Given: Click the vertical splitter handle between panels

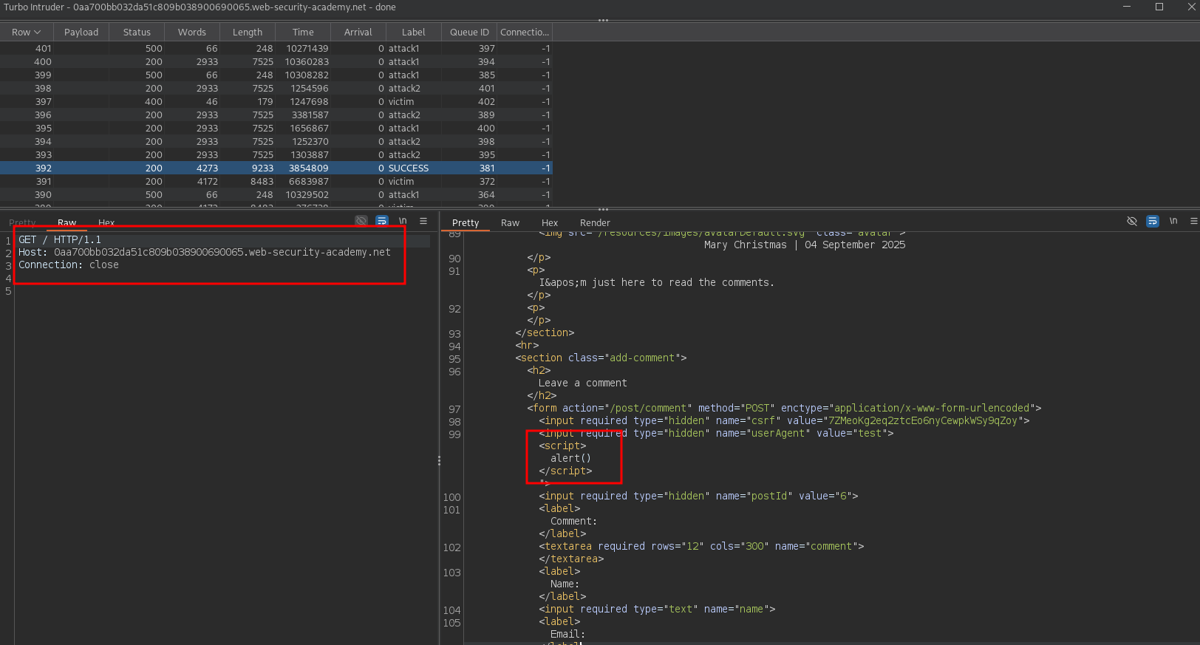Looking at the screenshot, I should point(439,460).
